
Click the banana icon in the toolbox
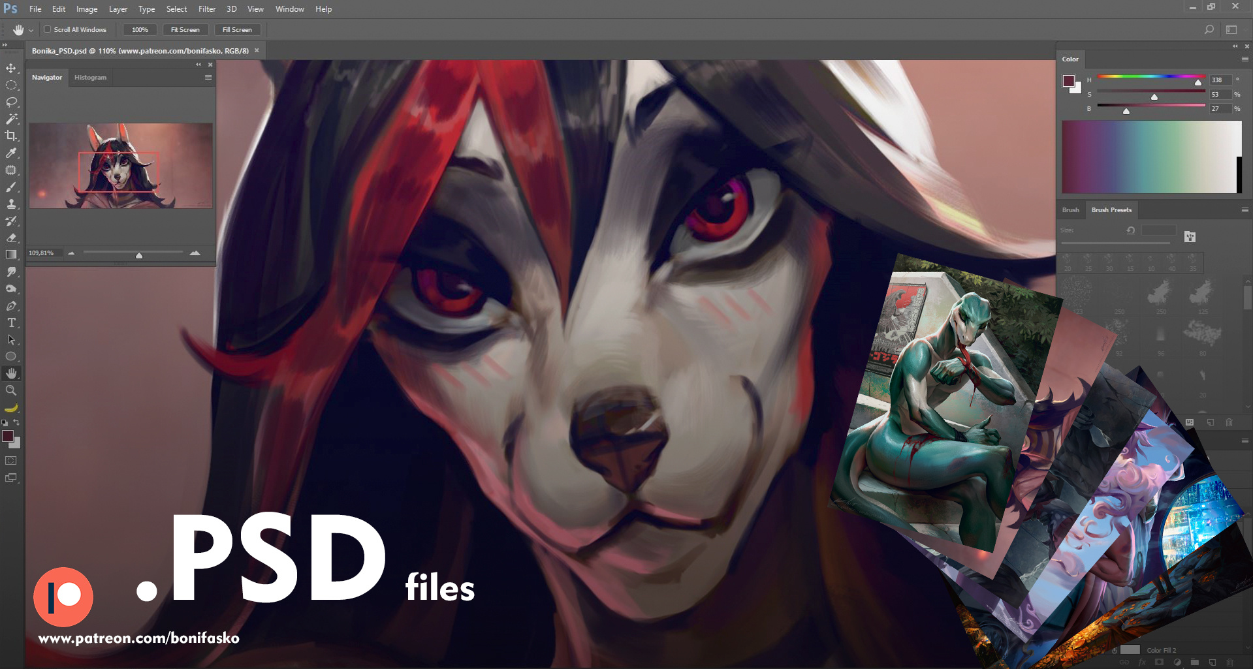[x=11, y=407]
